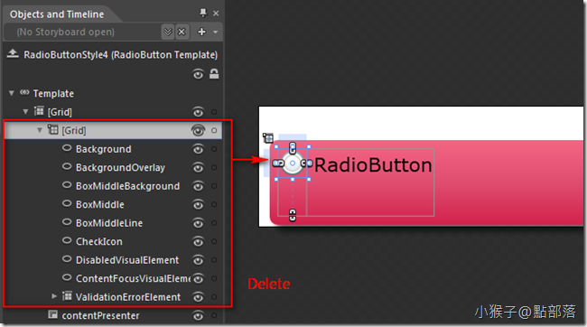The height and width of the screenshot is (327, 587).
Task: Click the bottom margin link adorner
Action: click(293, 215)
